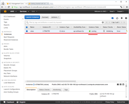129x104 pixels.
Task: Click the Connect button
Action: click(45, 17)
